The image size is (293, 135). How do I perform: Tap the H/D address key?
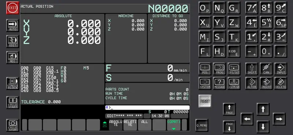219,51
